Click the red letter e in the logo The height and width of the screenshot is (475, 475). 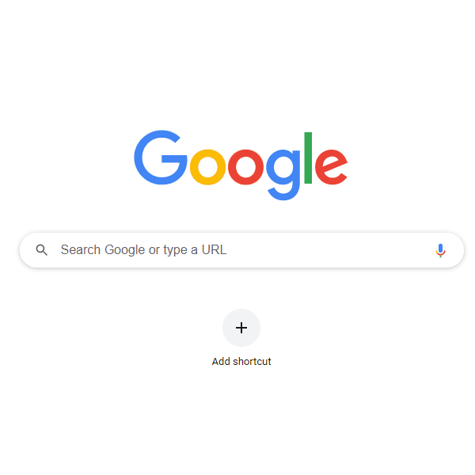(x=331, y=167)
